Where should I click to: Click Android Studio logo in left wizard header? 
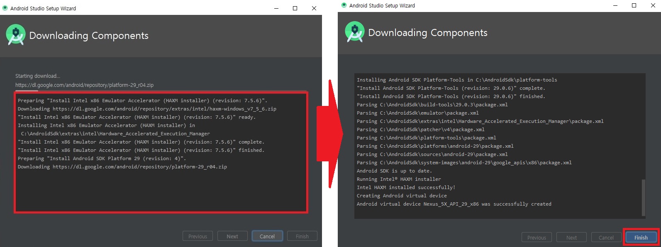(16, 35)
